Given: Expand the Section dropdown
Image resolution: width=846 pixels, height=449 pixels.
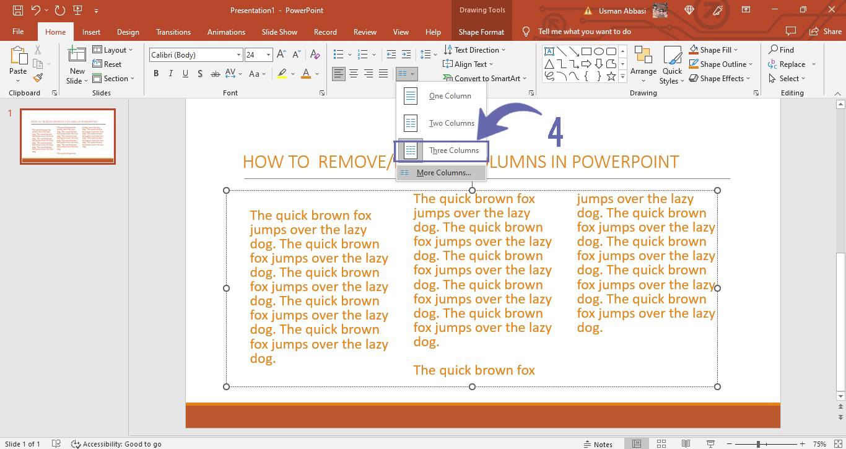Looking at the screenshot, I should 113,79.
